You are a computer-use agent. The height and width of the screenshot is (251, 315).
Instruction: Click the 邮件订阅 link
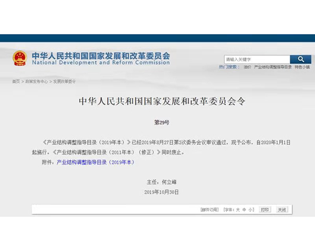(x=209, y=210)
